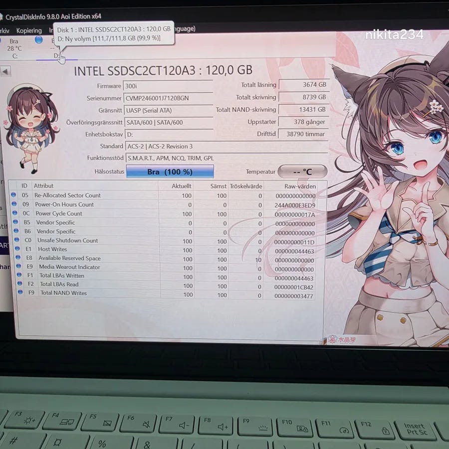Image resolution: width=449 pixels, height=449 pixels.
Task: Click the Attribut column header
Action: point(43,186)
